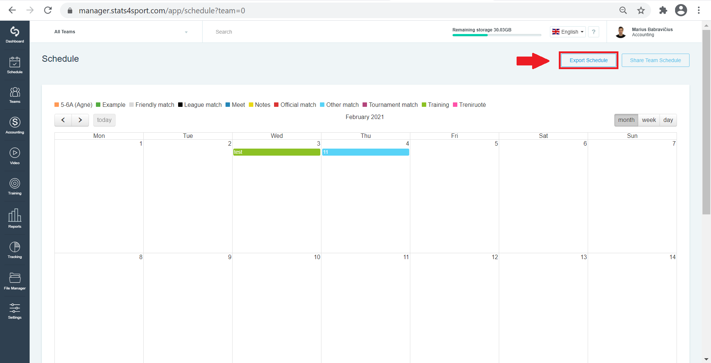This screenshot has height=363, width=711.
Task: Open the Video sidebar icon
Action: [x=15, y=156]
